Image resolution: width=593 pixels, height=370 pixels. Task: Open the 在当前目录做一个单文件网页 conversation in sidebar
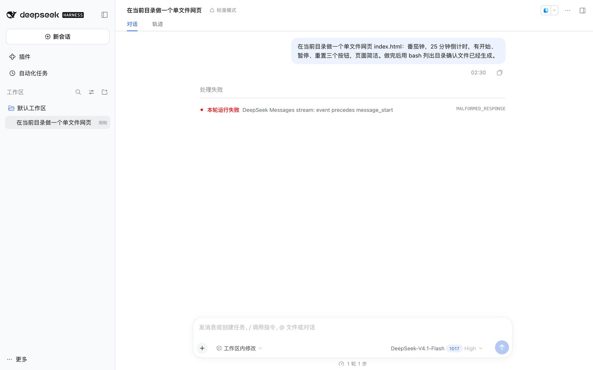point(57,122)
